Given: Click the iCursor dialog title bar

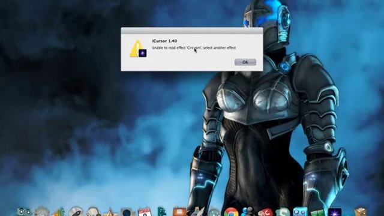Looking at the screenshot, I should [192, 31].
